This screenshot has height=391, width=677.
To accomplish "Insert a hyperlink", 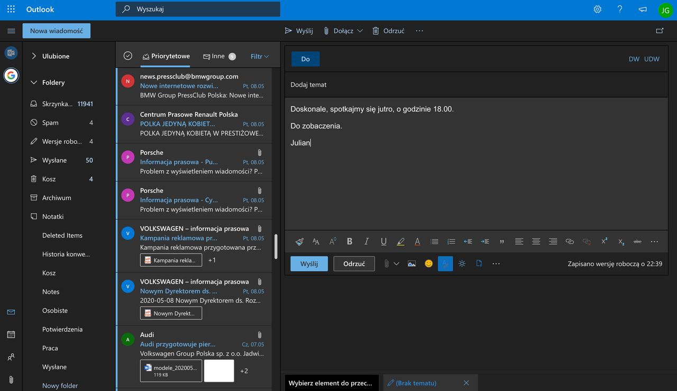I will [x=570, y=241].
